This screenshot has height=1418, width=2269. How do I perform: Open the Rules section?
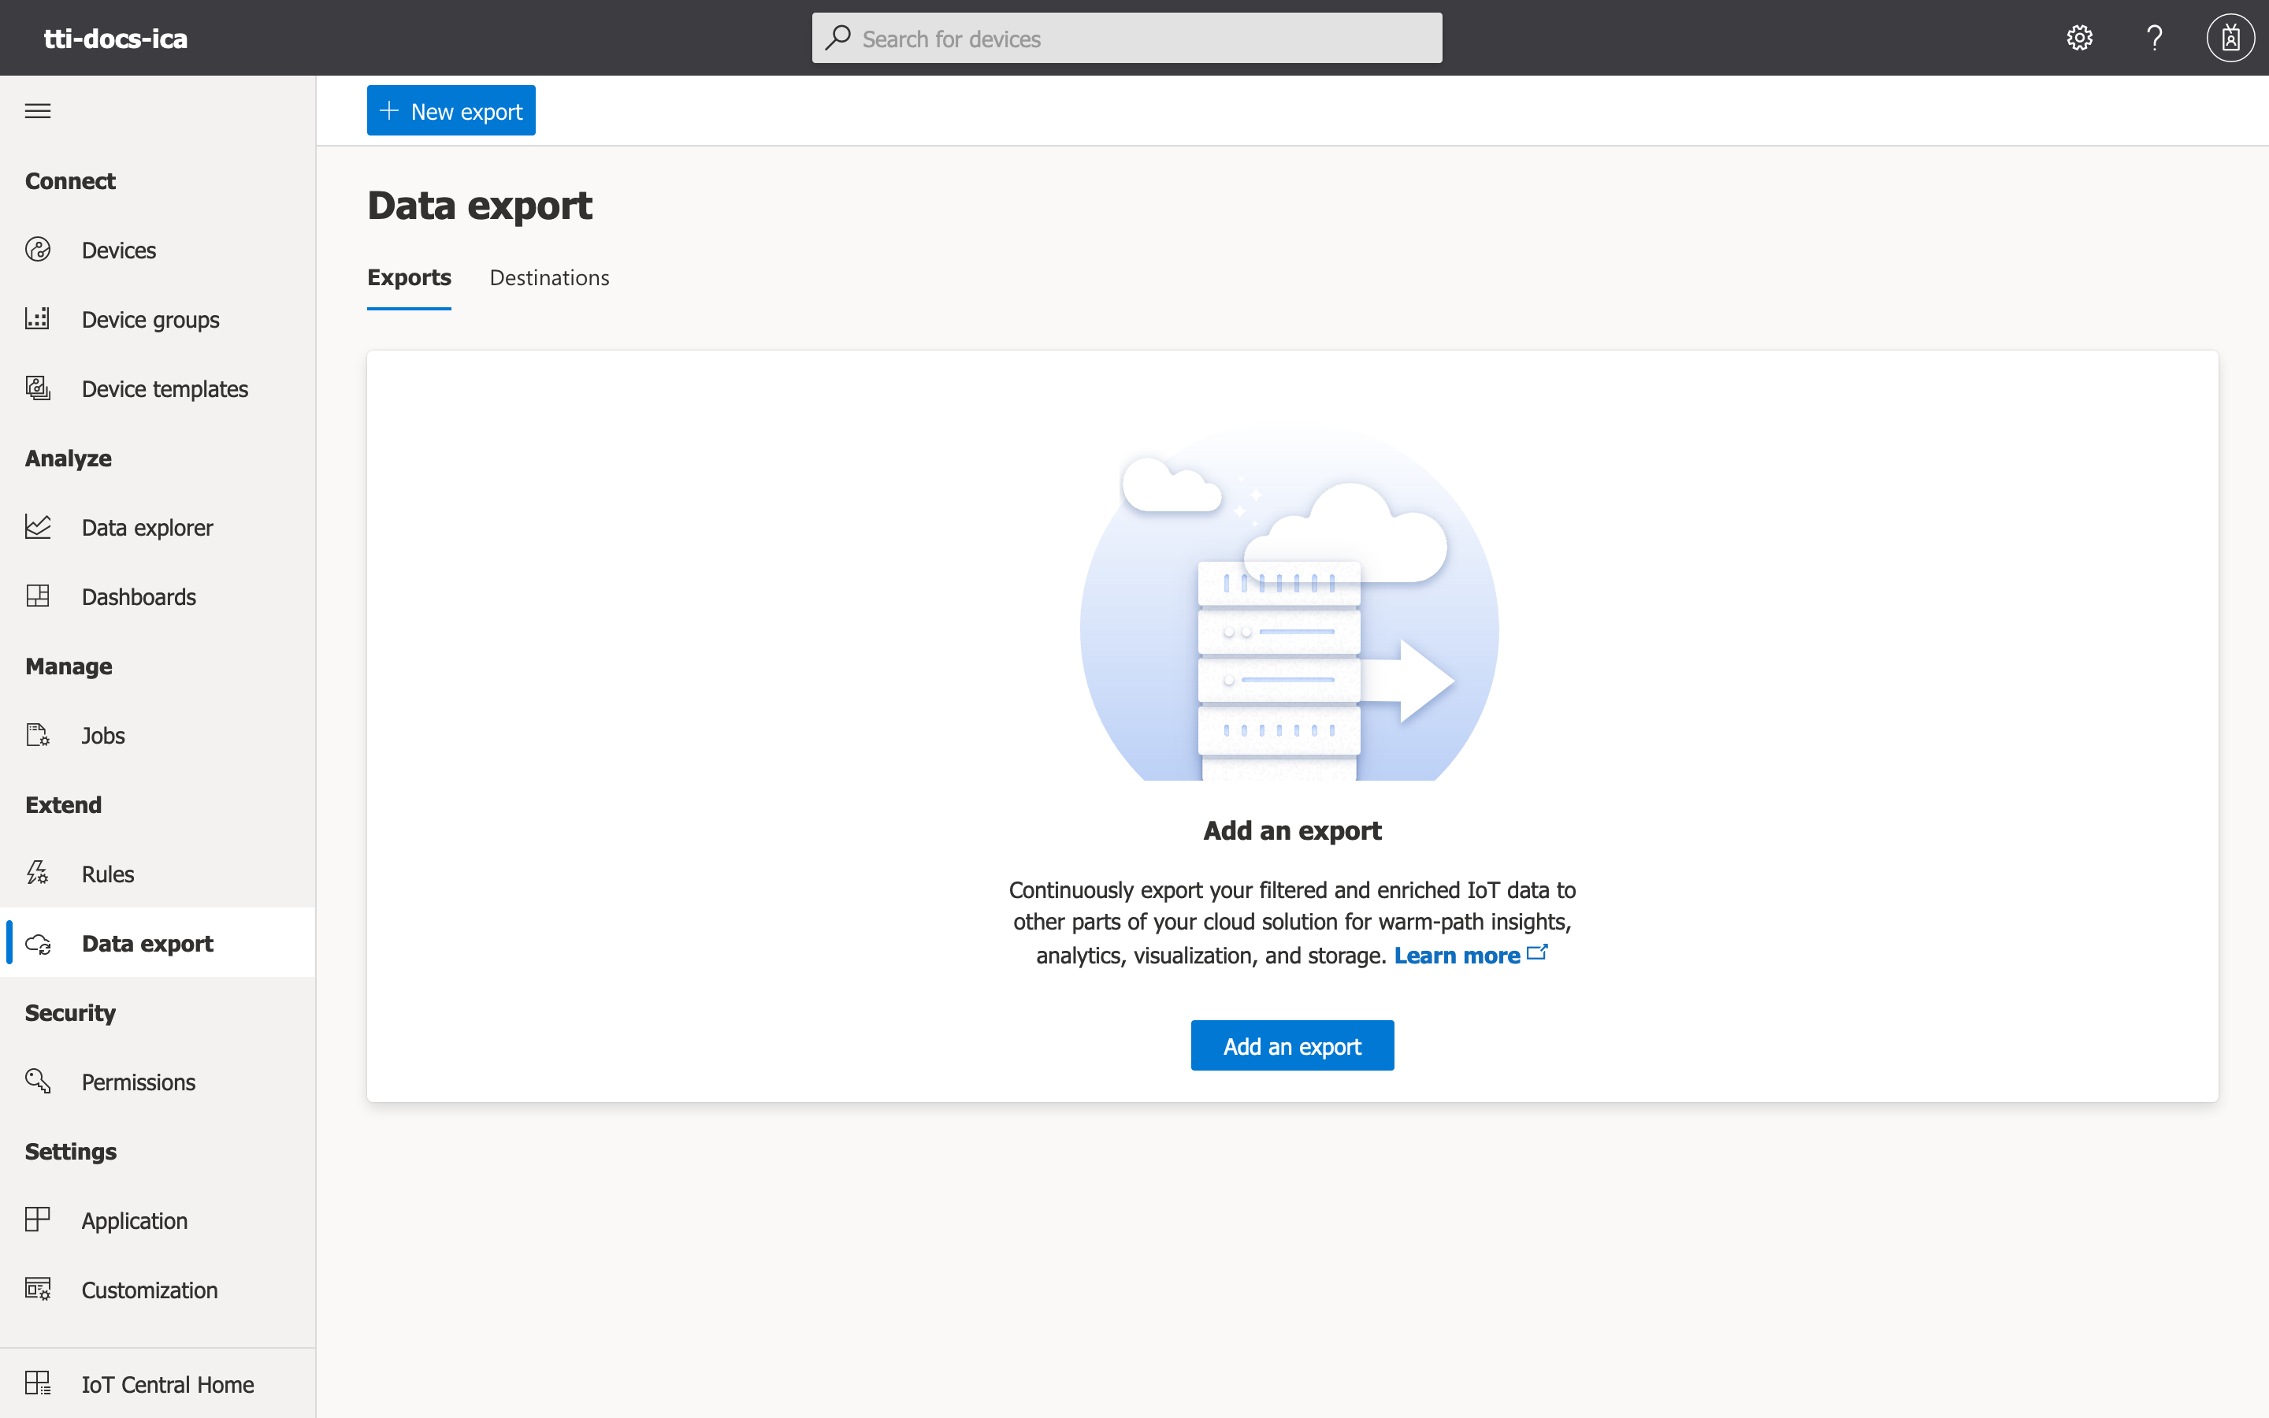(108, 873)
